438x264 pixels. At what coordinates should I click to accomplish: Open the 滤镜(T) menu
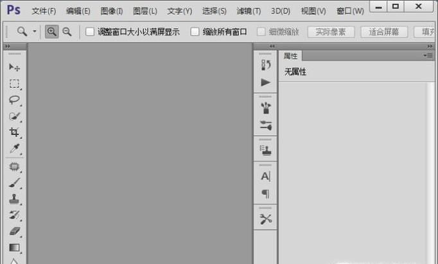[249, 11]
